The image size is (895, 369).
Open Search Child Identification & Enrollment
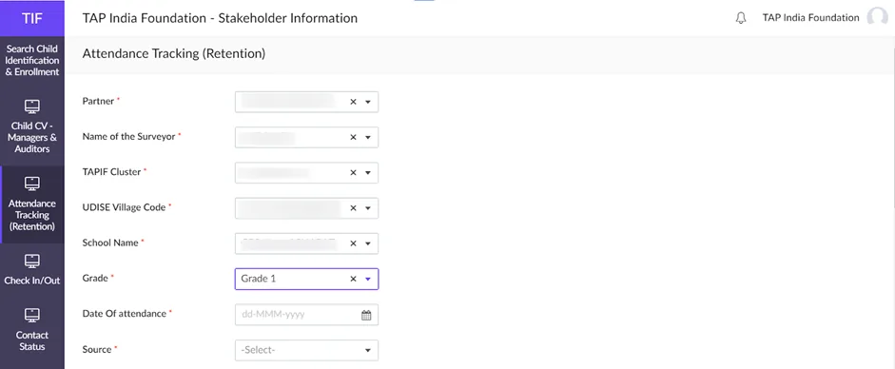[x=32, y=61]
